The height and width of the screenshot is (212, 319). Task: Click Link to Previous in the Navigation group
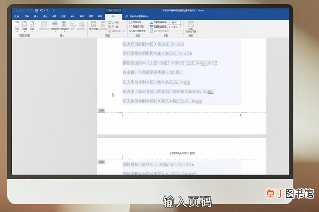coord(117,31)
